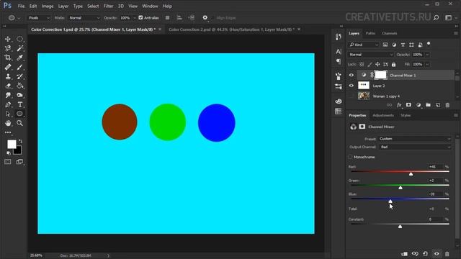This screenshot has height=259, width=461.
Task: Open the gear settings in options bar
Action: coord(205,18)
